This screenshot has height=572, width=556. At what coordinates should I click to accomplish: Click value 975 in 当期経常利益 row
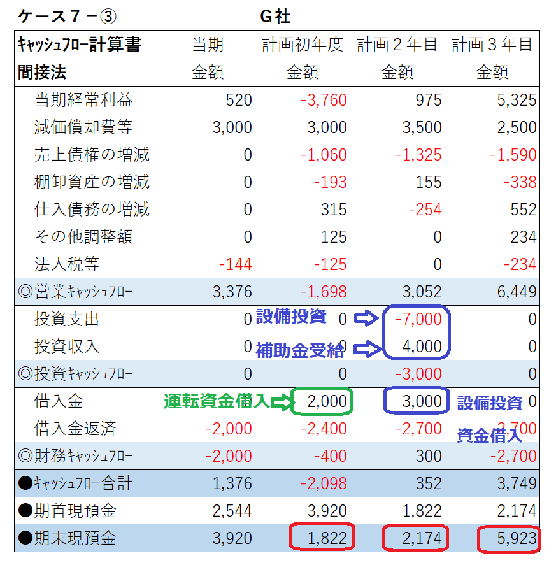429,100
